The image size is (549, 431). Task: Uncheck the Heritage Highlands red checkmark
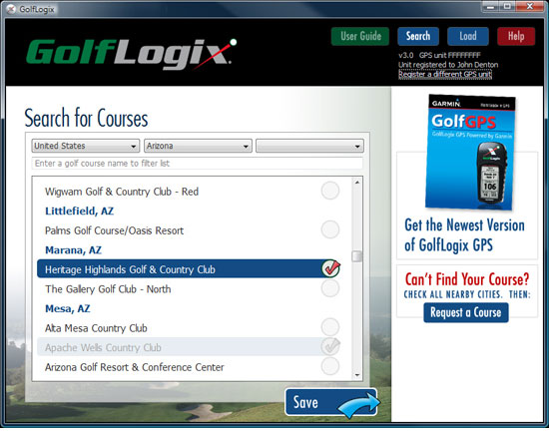pyautogui.click(x=330, y=268)
